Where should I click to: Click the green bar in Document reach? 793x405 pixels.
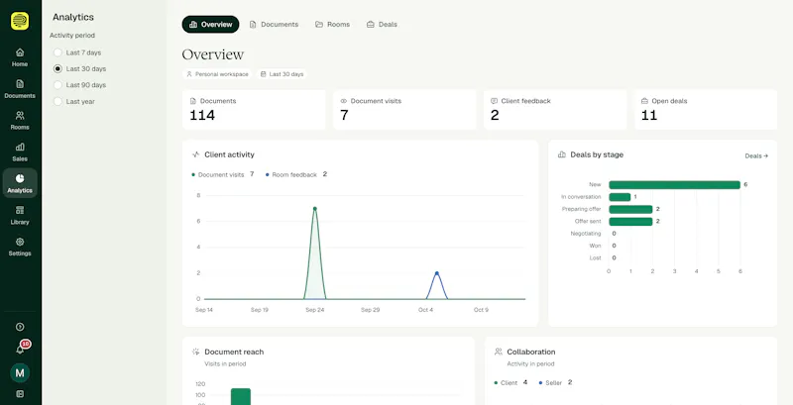pos(241,396)
